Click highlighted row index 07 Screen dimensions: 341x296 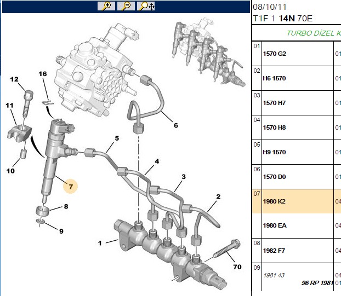pos(257,194)
